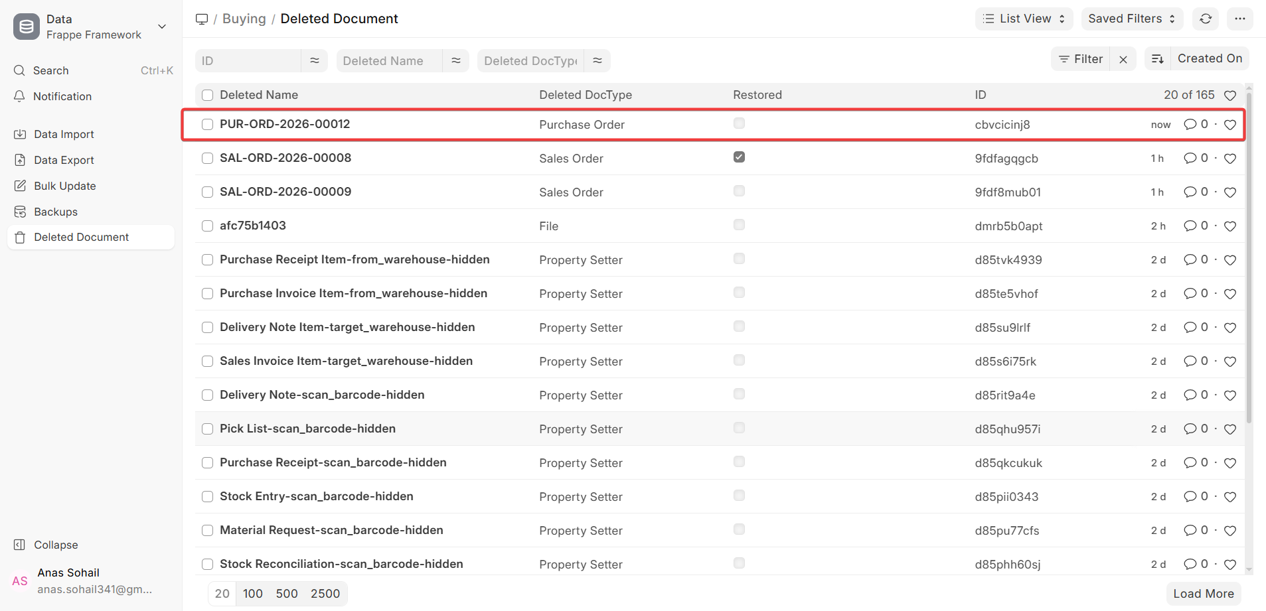The width and height of the screenshot is (1266, 611).
Task: Select the afc75b1403 row checkbox
Action: 207,226
